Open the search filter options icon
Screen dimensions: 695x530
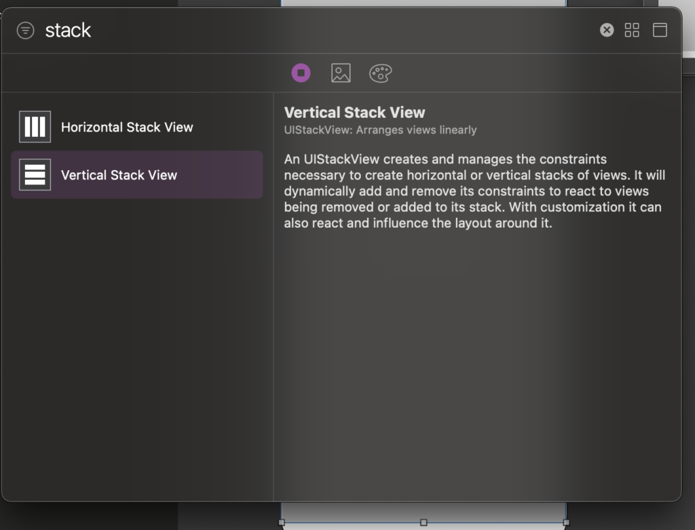tap(25, 30)
